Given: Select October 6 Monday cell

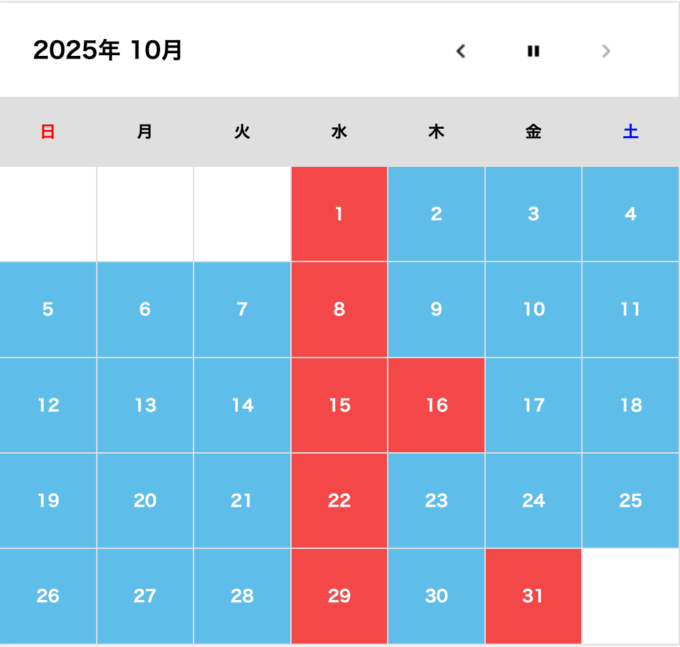Looking at the screenshot, I should tap(145, 309).
